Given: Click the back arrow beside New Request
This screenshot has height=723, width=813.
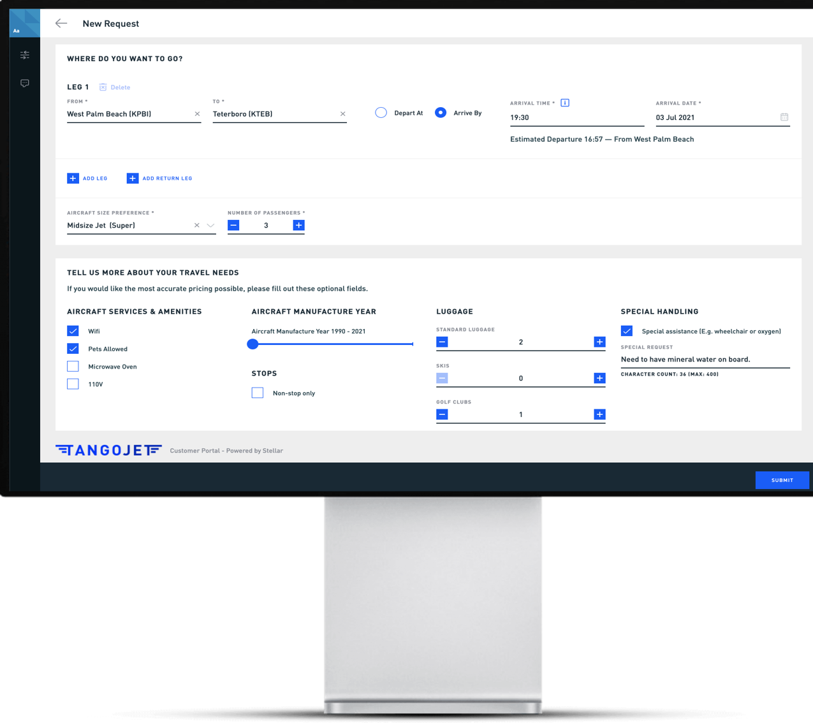Looking at the screenshot, I should (x=61, y=24).
